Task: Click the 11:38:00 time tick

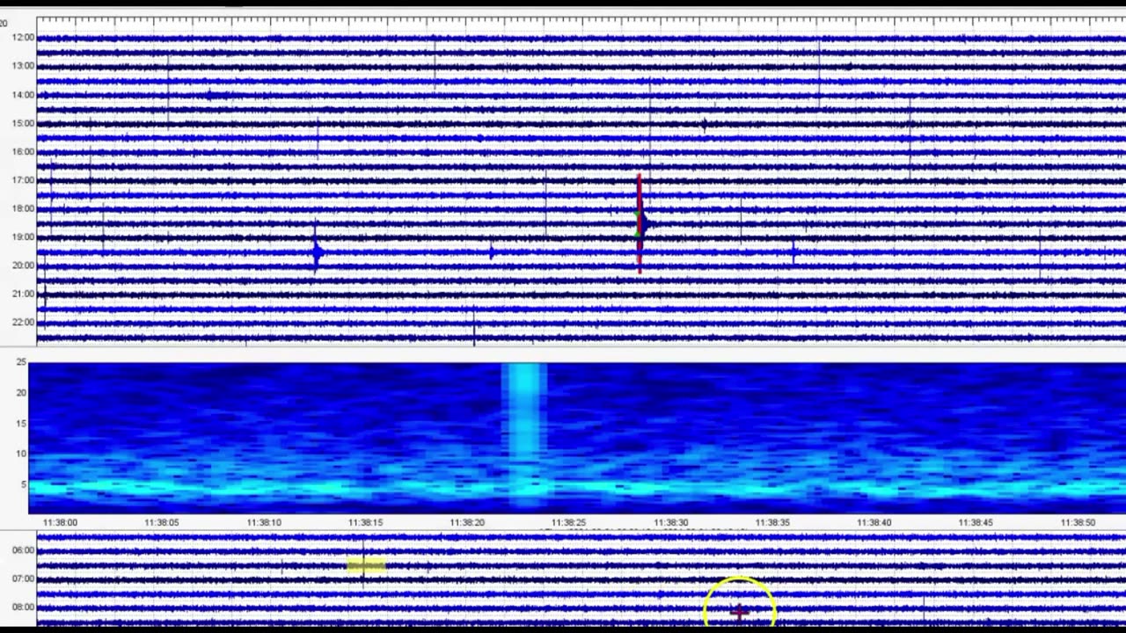Action: point(60,522)
